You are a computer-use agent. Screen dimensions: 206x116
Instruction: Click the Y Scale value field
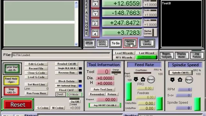pos(150,15)
